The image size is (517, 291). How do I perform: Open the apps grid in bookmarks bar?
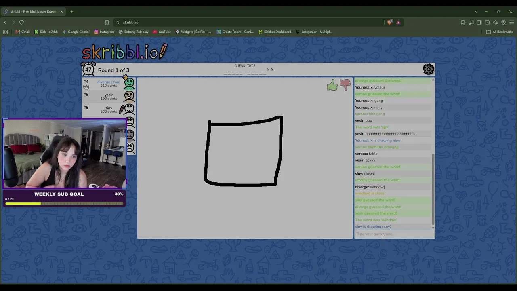tap(5, 32)
